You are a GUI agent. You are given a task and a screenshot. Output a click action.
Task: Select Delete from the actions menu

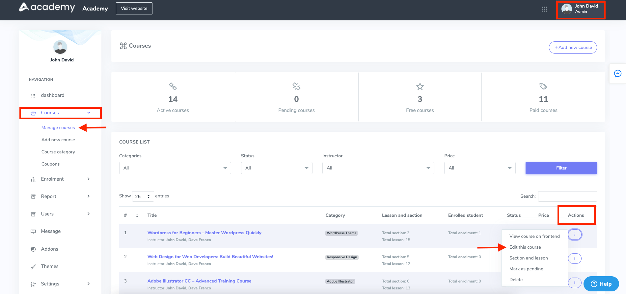[516, 280]
